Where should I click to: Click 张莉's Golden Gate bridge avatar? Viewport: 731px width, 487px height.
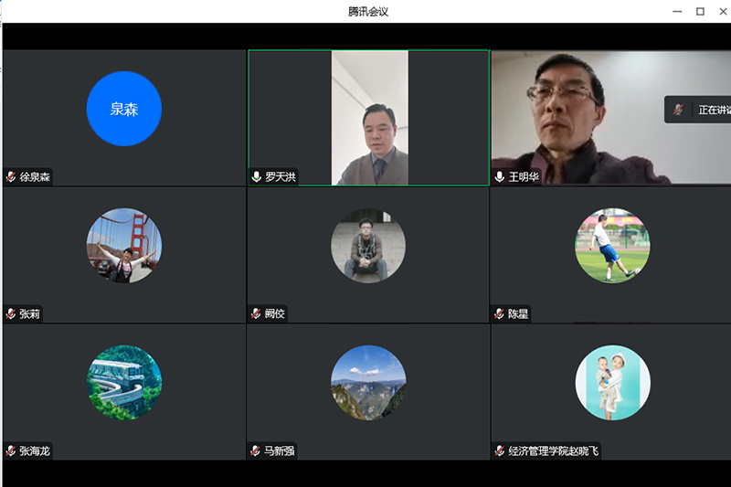click(x=124, y=245)
